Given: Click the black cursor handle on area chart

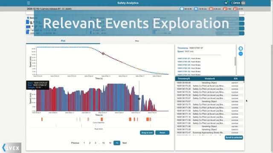Looking at the screenshot, I should [139, 99].
